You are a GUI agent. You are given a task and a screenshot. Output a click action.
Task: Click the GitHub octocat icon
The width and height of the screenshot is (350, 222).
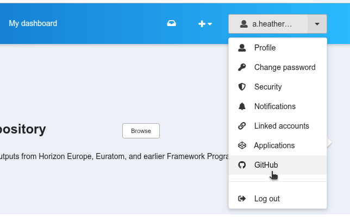pos(242,165)
